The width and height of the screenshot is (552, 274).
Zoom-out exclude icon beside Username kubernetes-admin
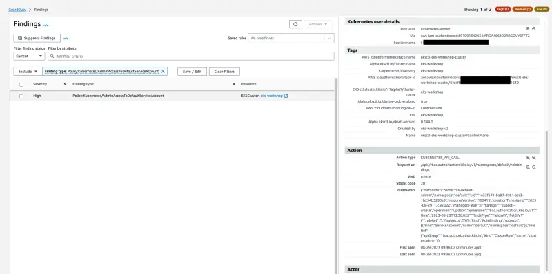[533, 29]
